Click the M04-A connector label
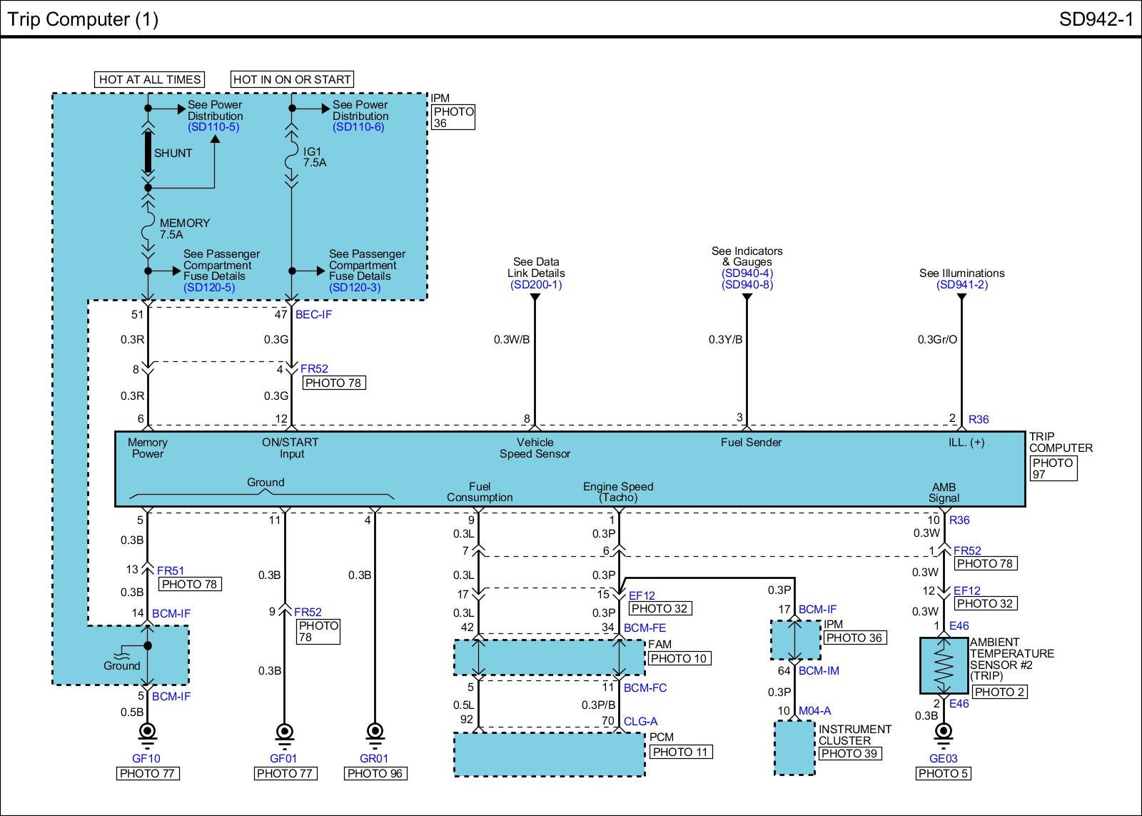This screenshot has width=1142, height=816. coord(814,711)
